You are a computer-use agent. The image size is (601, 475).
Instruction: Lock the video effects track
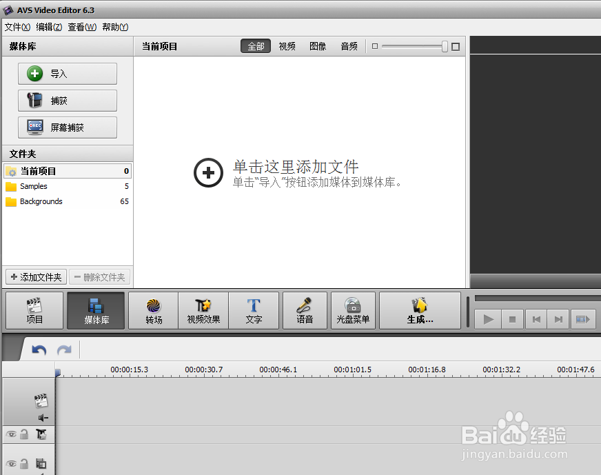click(24, 434)
